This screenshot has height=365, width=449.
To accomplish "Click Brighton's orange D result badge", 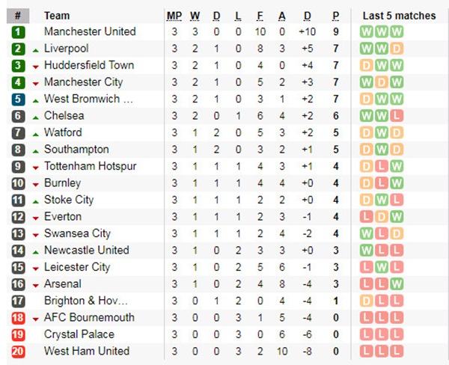I will point(367,301).
